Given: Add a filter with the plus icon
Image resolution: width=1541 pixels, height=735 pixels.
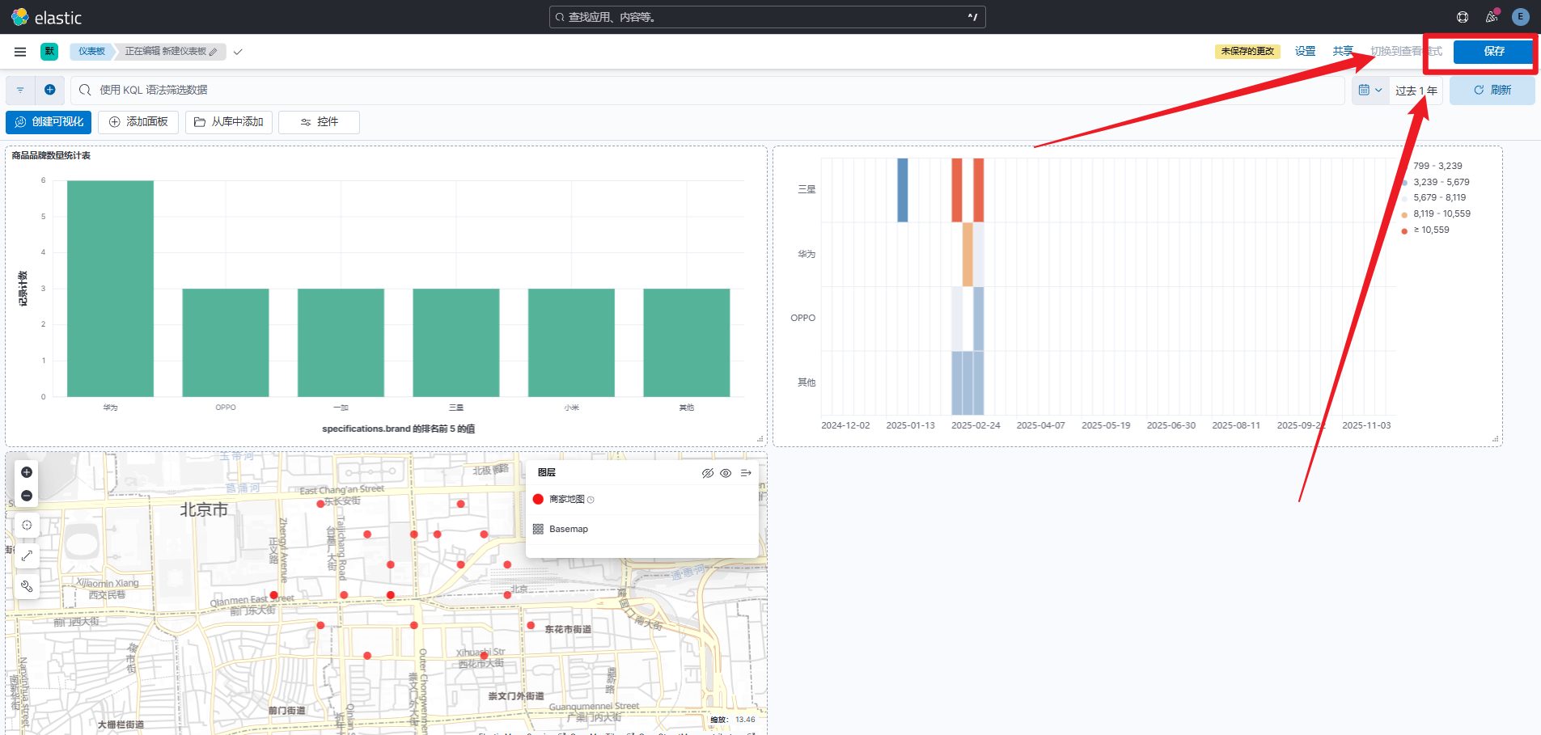Looking at the screenshot, I should [x=49, y=90].
